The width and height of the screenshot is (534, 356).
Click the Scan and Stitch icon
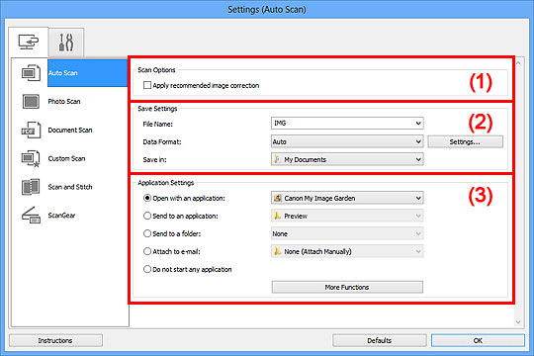click(x=31, y=187)
